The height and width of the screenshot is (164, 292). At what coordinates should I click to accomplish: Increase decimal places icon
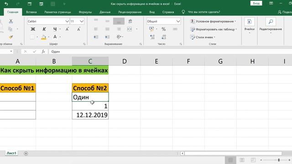click(x=152, y=37)
